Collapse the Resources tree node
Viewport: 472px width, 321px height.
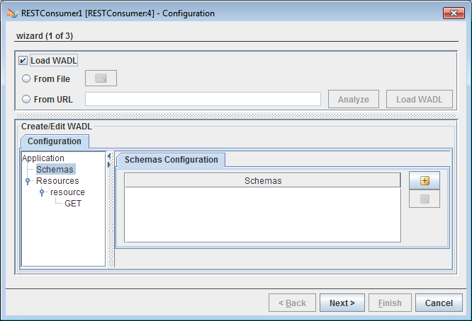point(28,181)
